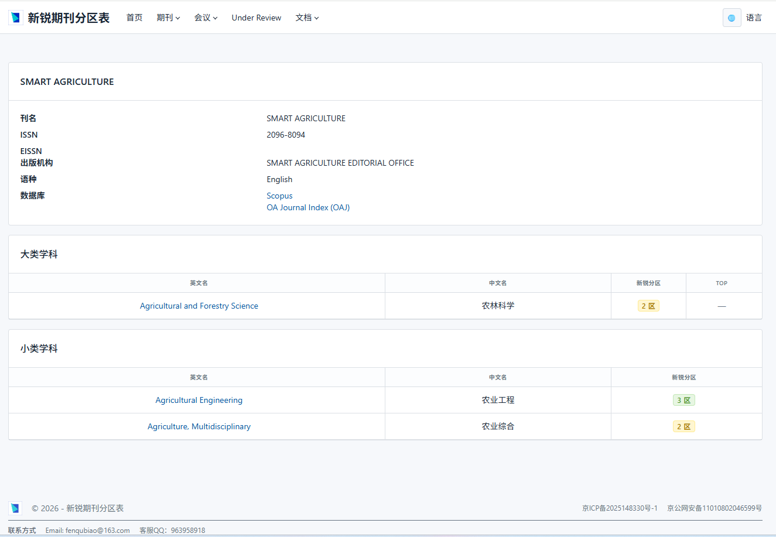Click the green 3 区 badge
Viewport: 776px width, 537px height.
[x=683, y=400]
